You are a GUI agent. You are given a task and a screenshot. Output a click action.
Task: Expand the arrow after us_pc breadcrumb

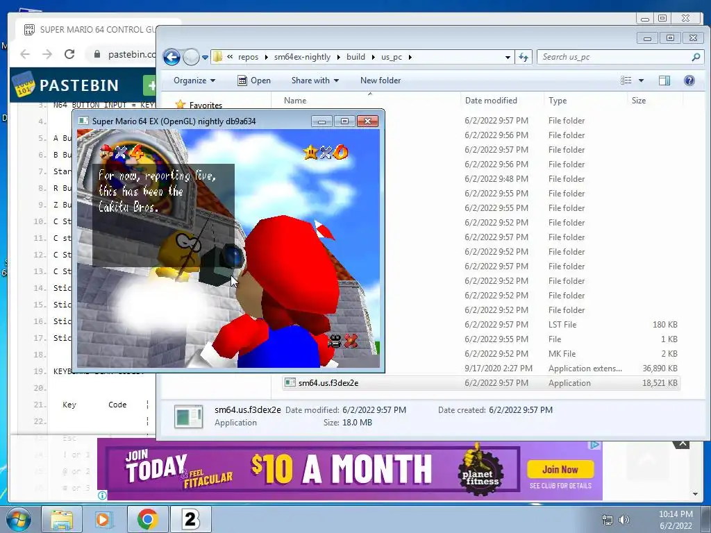point(410,57)
